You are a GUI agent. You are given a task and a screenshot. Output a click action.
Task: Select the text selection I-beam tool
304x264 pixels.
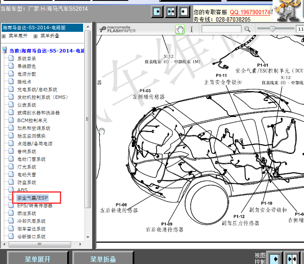point(192,29)
